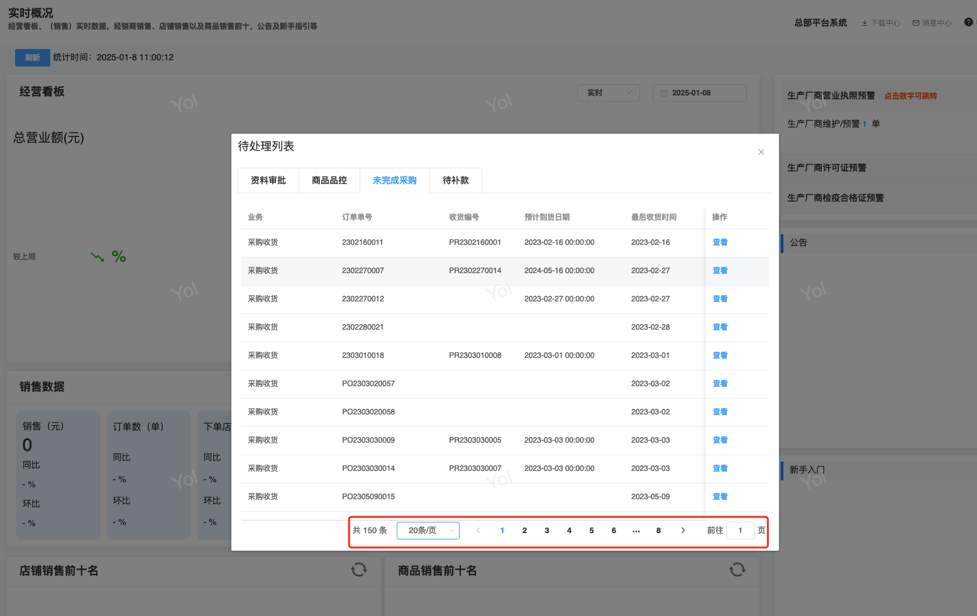Select the 商品品控 tab
Screen dimensions: 977x616
pos(329,180)
